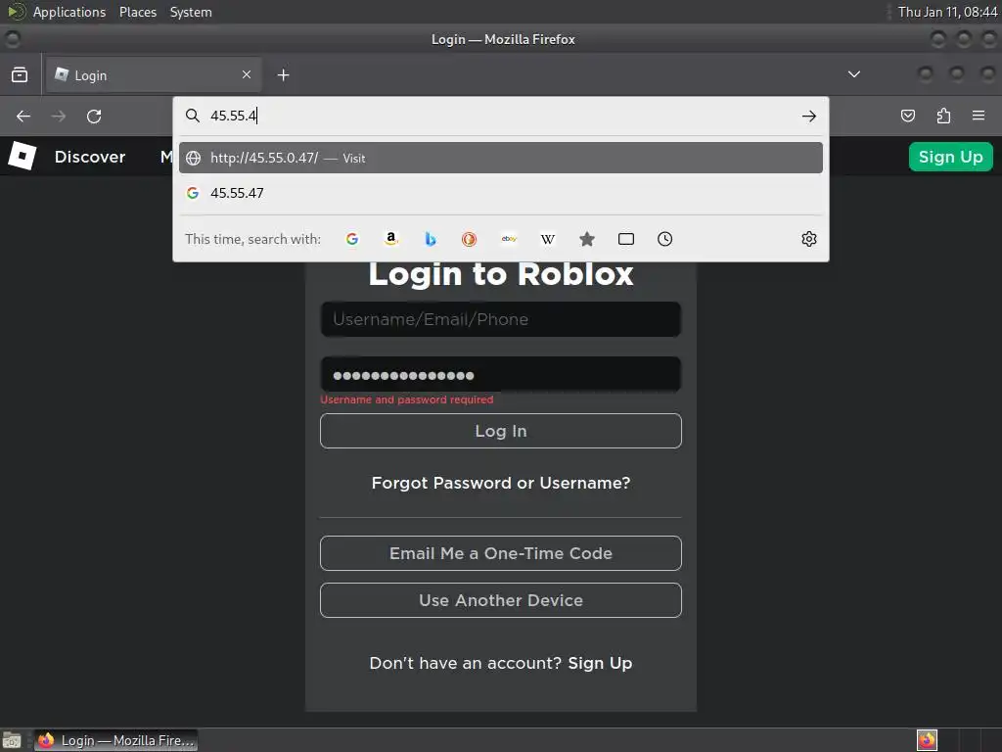Click the forward navigation arrow
The height and width of the screenshot is (752, 1002).
(58, 116)
